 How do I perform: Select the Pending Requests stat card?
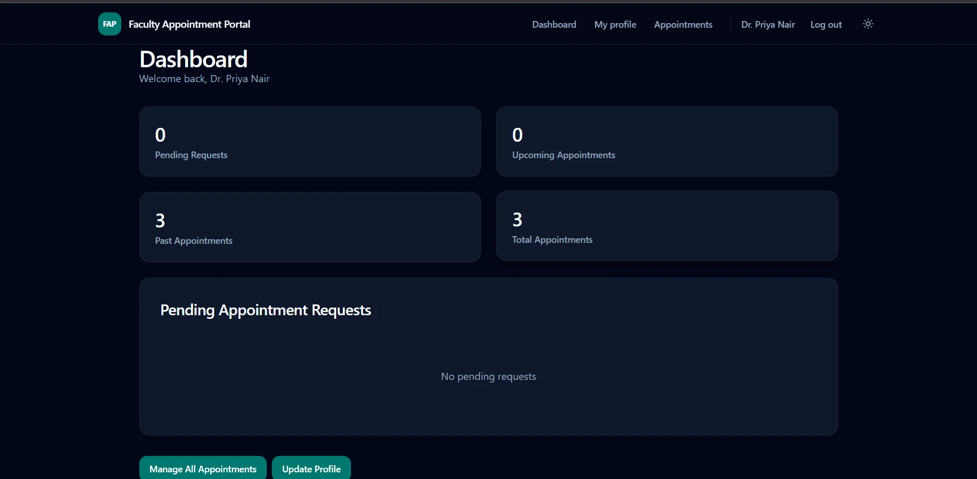point(310,142)
